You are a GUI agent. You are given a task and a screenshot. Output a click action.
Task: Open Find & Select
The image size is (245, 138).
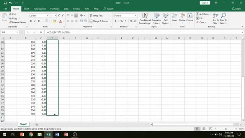(x=223, y=19)
